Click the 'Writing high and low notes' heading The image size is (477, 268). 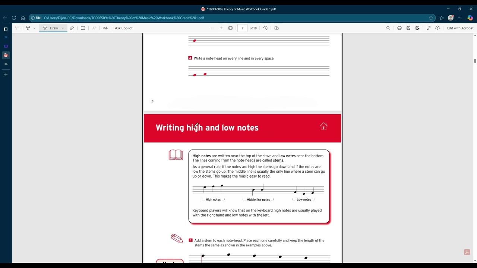[207, 128]
